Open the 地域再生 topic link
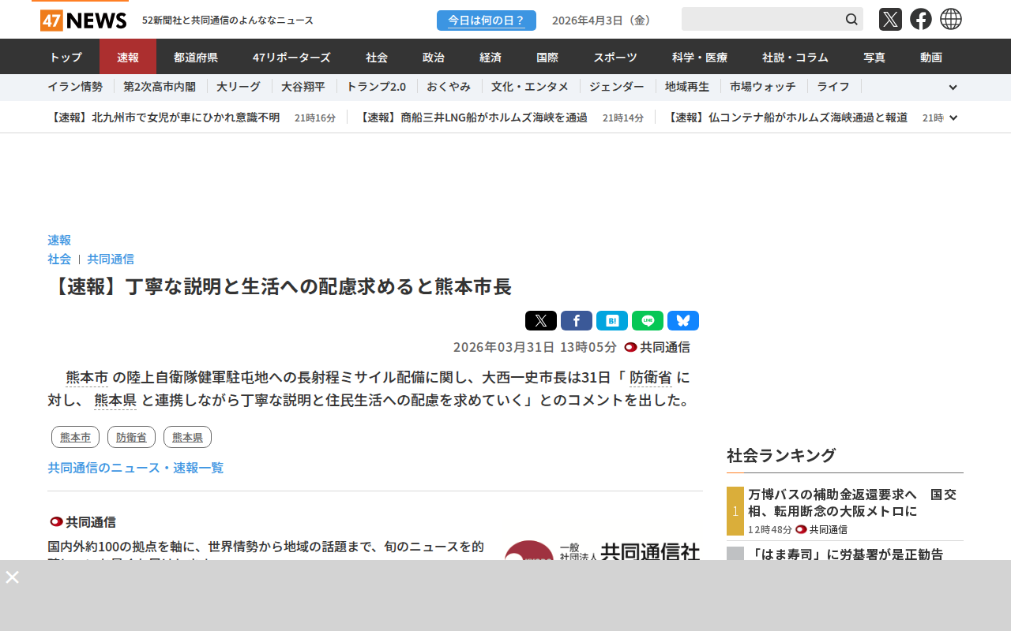The width and height of the screenshot is (1011, 631). (x=687, y=87)
